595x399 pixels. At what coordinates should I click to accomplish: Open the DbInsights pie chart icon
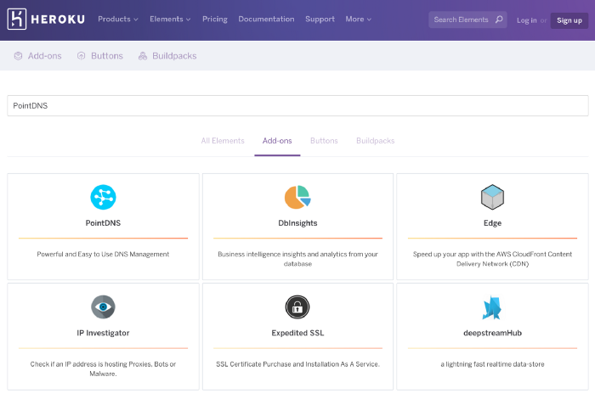point(297,197)
